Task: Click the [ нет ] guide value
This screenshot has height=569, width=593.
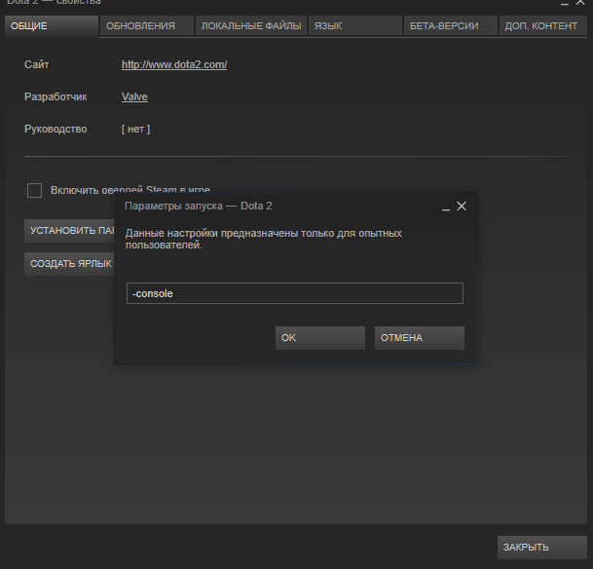Action: click(135, 129)
